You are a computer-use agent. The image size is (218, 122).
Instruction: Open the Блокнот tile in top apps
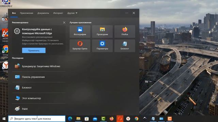[125, 46]
